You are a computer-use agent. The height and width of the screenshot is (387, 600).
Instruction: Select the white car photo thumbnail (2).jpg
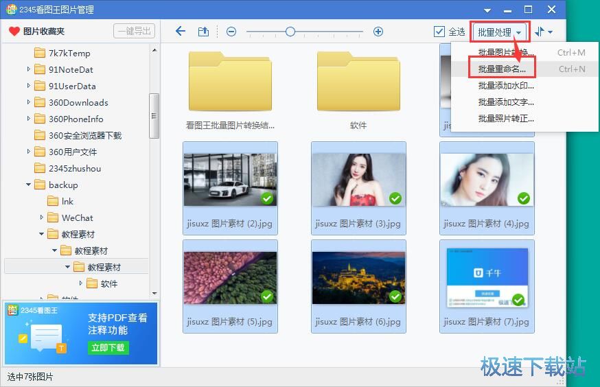click(x=231, y=180)
